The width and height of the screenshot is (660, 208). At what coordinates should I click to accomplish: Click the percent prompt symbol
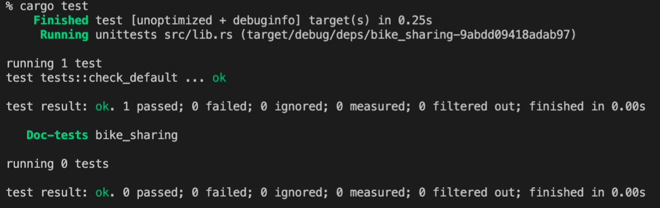pyautogui.click(x=9, y=6)
